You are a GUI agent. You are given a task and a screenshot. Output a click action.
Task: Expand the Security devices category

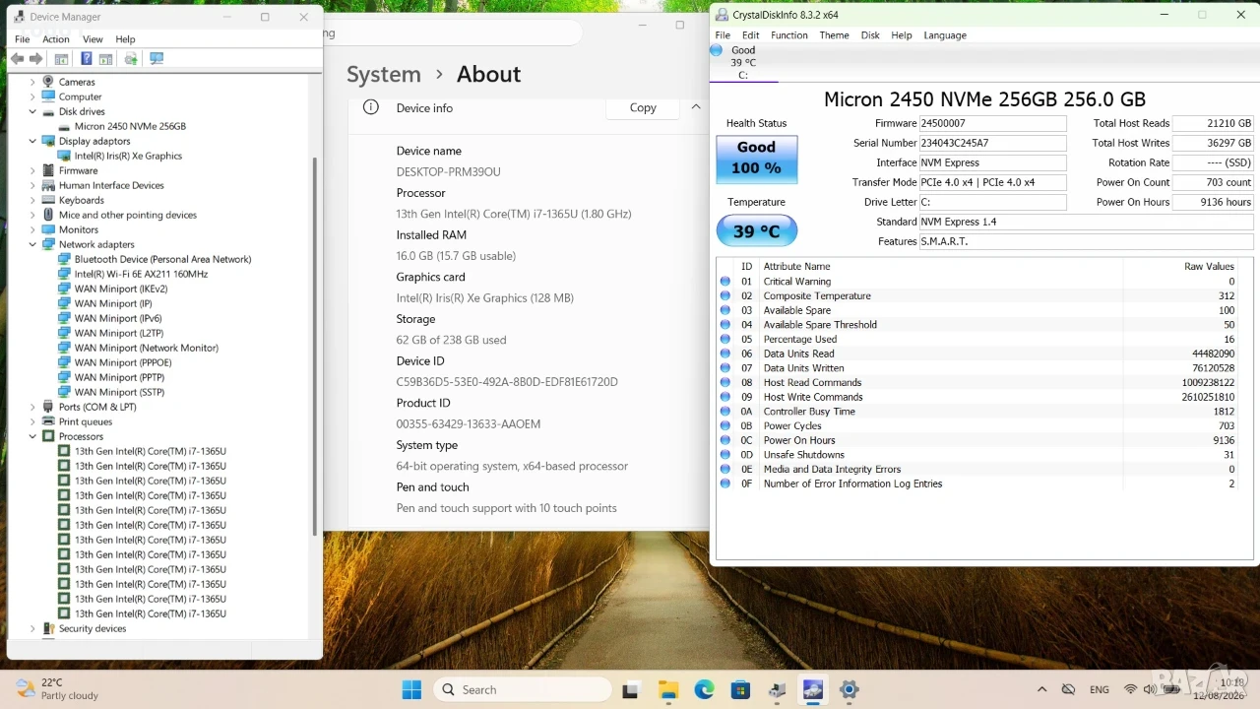(32, 628)
